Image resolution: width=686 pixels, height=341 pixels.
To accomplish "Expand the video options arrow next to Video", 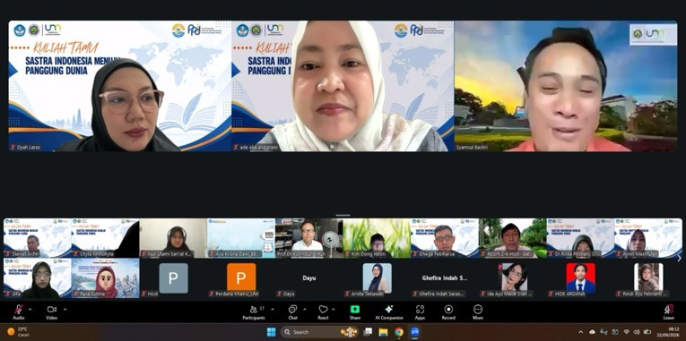I will [65, 310].
